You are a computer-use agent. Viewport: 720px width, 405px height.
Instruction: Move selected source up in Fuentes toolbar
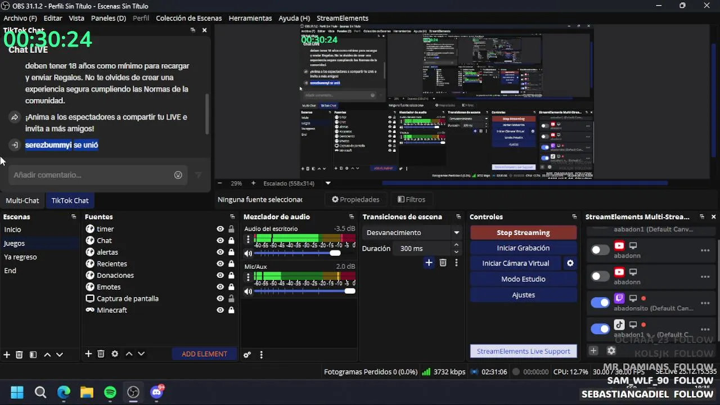click(x=129, y=354)
